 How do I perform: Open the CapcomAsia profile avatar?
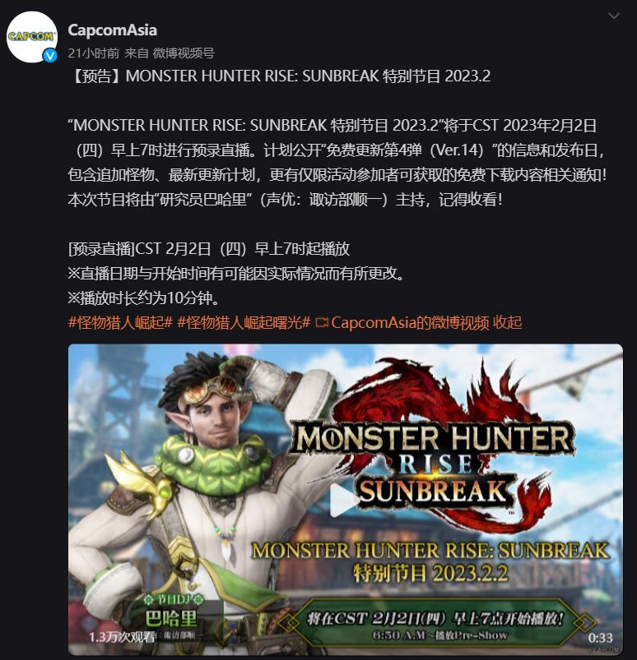[32, 37]
